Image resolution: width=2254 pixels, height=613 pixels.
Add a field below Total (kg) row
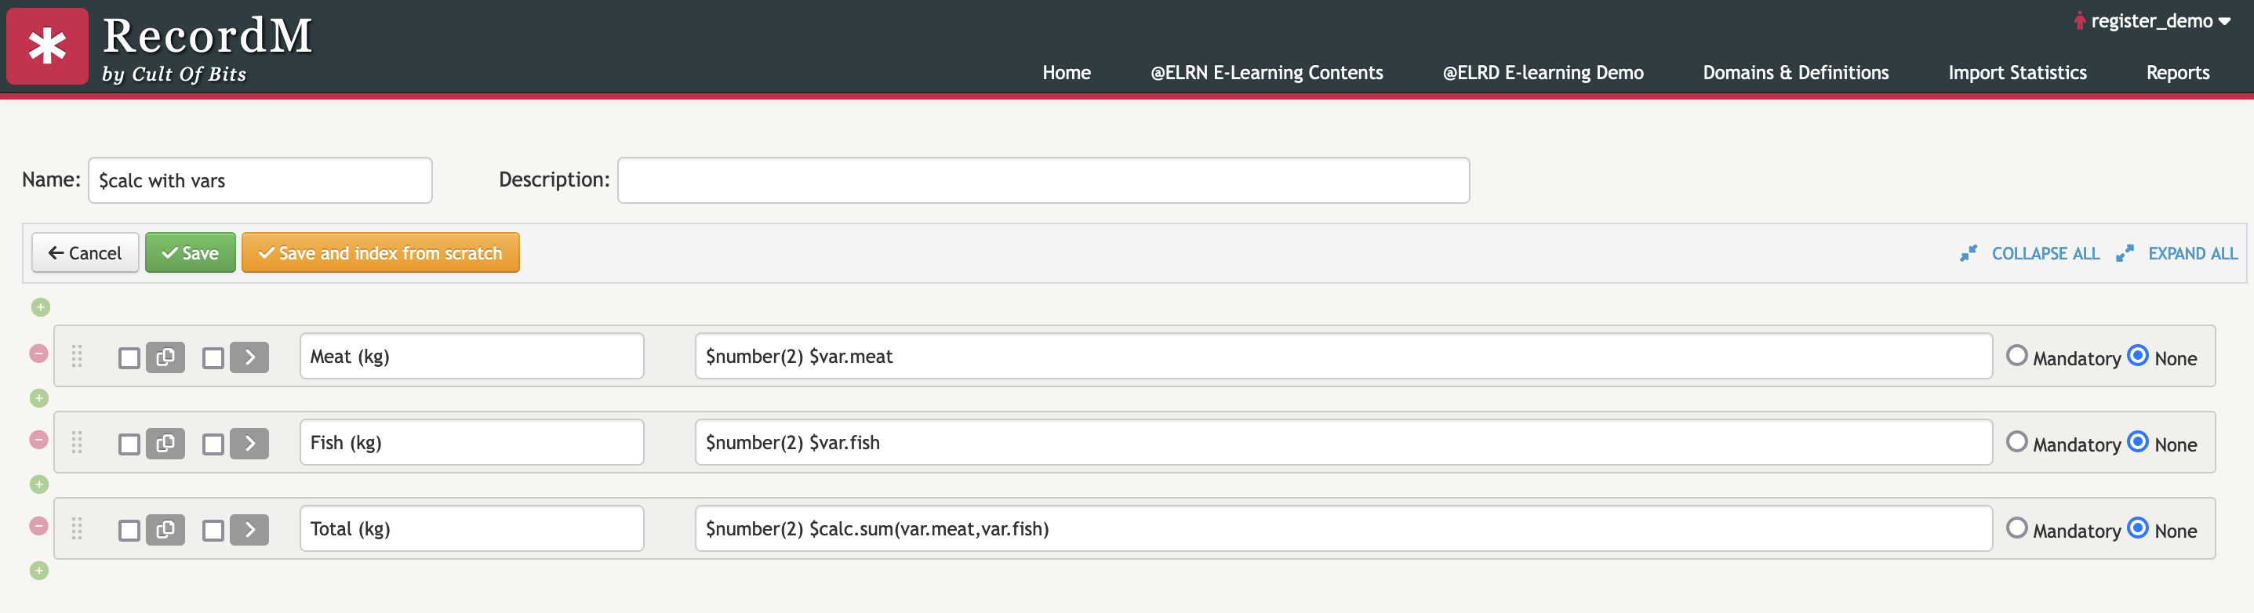(38, 570)
